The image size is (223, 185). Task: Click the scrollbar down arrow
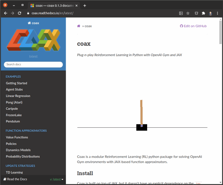(x=220, y=182)
